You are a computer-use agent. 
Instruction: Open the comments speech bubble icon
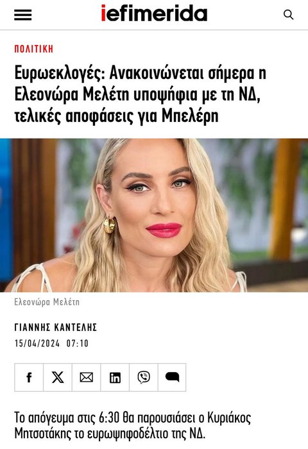[x=172, y=377]
